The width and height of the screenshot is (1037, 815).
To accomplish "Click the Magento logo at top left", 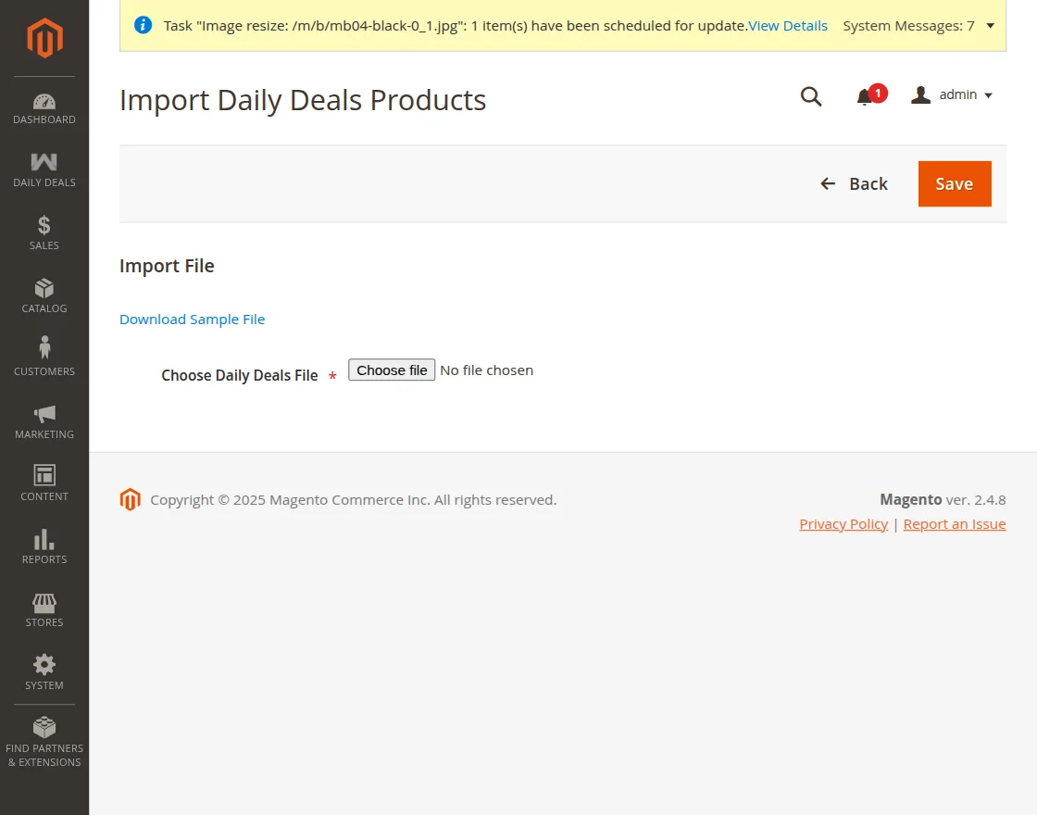I will (x=44, y=37).
